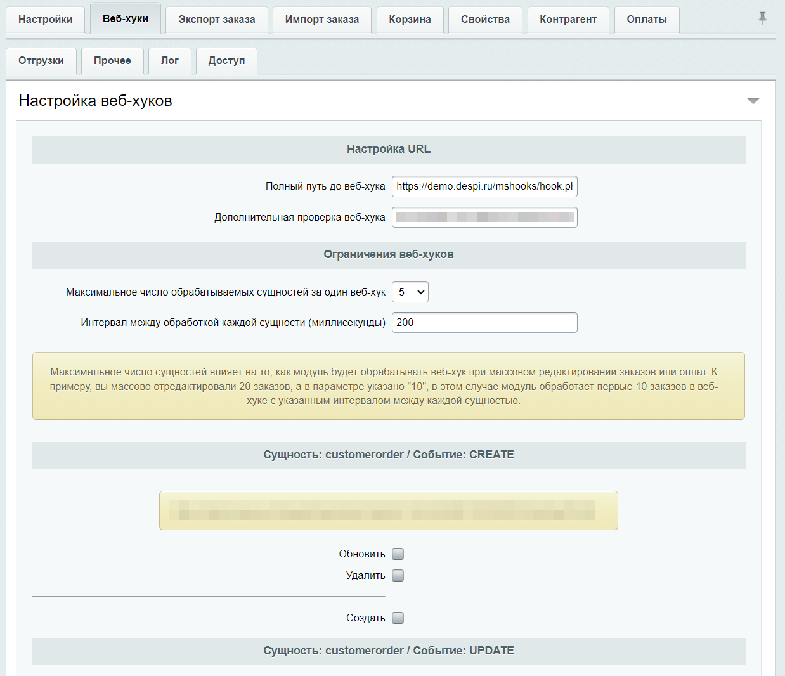Collapse the Настройка веб-хуков section arrow
The width and height of the screenshot is (785, 676).
click(753, 101)
